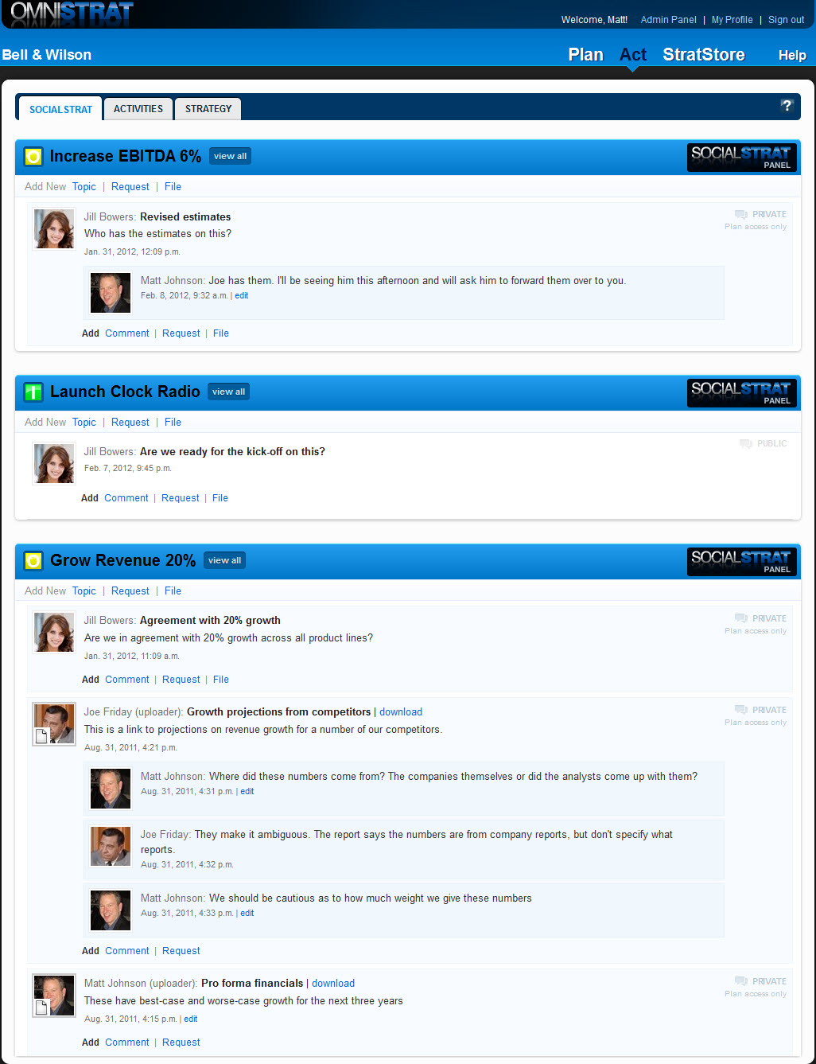Edit the We should be cautious comment

pos(247,913)
